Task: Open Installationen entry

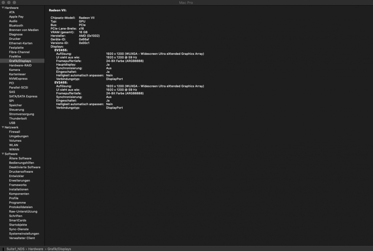Action: (x=19, y=189)
